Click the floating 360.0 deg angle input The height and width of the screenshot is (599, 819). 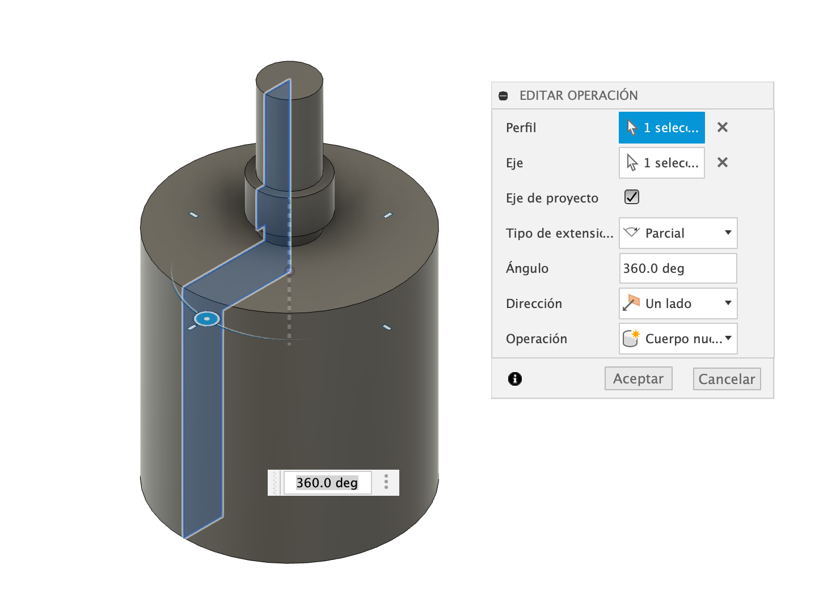[327, 483]
